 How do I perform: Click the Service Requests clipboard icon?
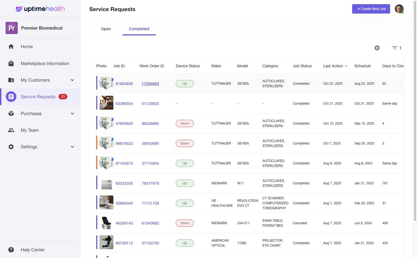point(11,97)
